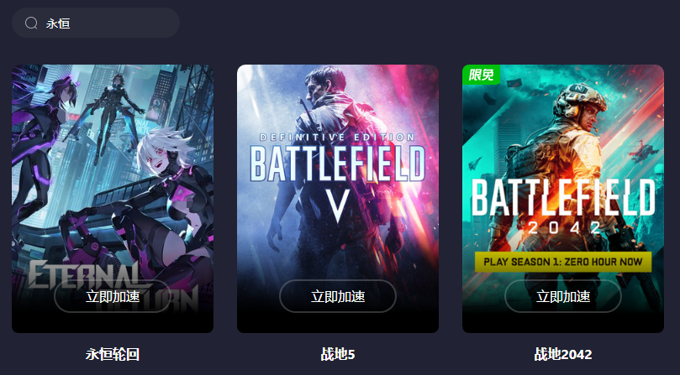
Task: Open the 永恒轮回 game title link
Action: coord(113,354)
